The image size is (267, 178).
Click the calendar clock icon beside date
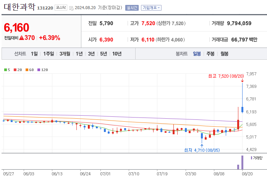[x=71, y=8]
